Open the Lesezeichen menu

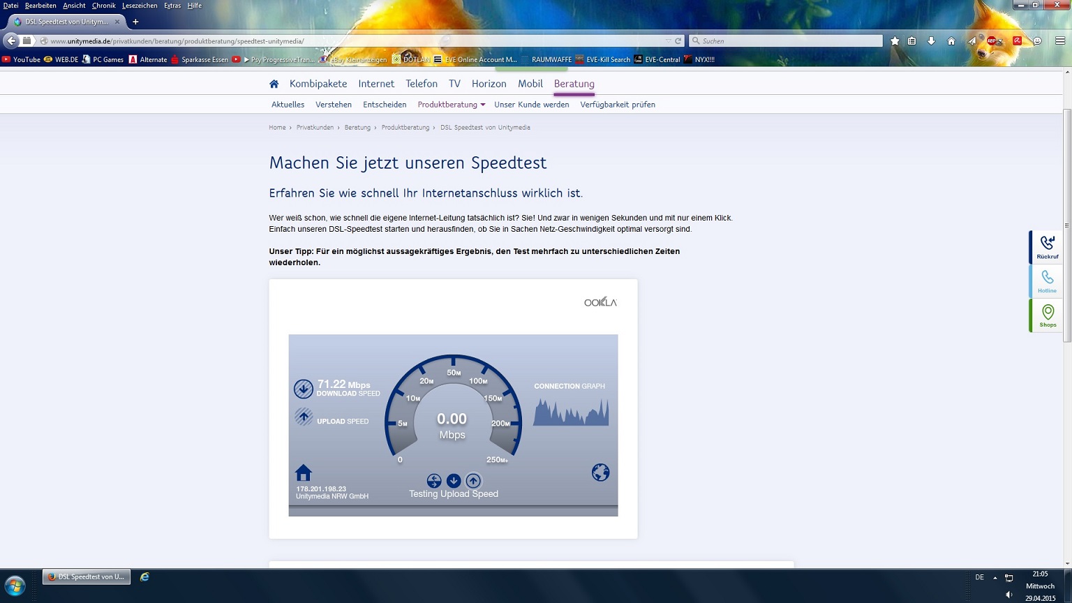coord(140,6)
